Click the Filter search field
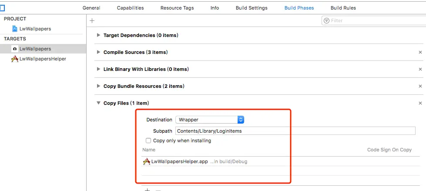This screenshot has width=426, height=191. coord(374,20)
